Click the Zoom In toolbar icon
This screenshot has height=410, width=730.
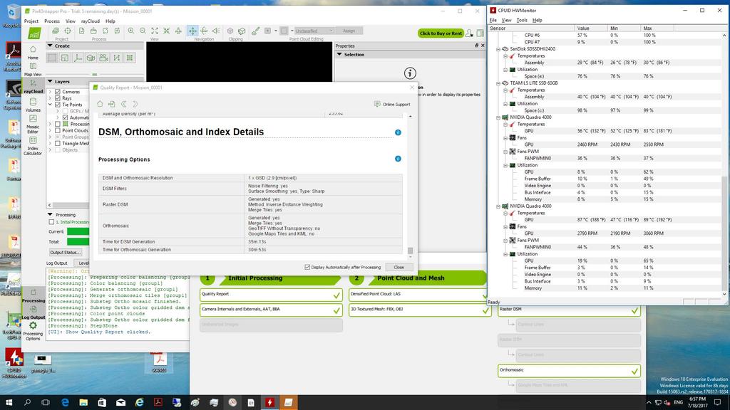(131, 31)
